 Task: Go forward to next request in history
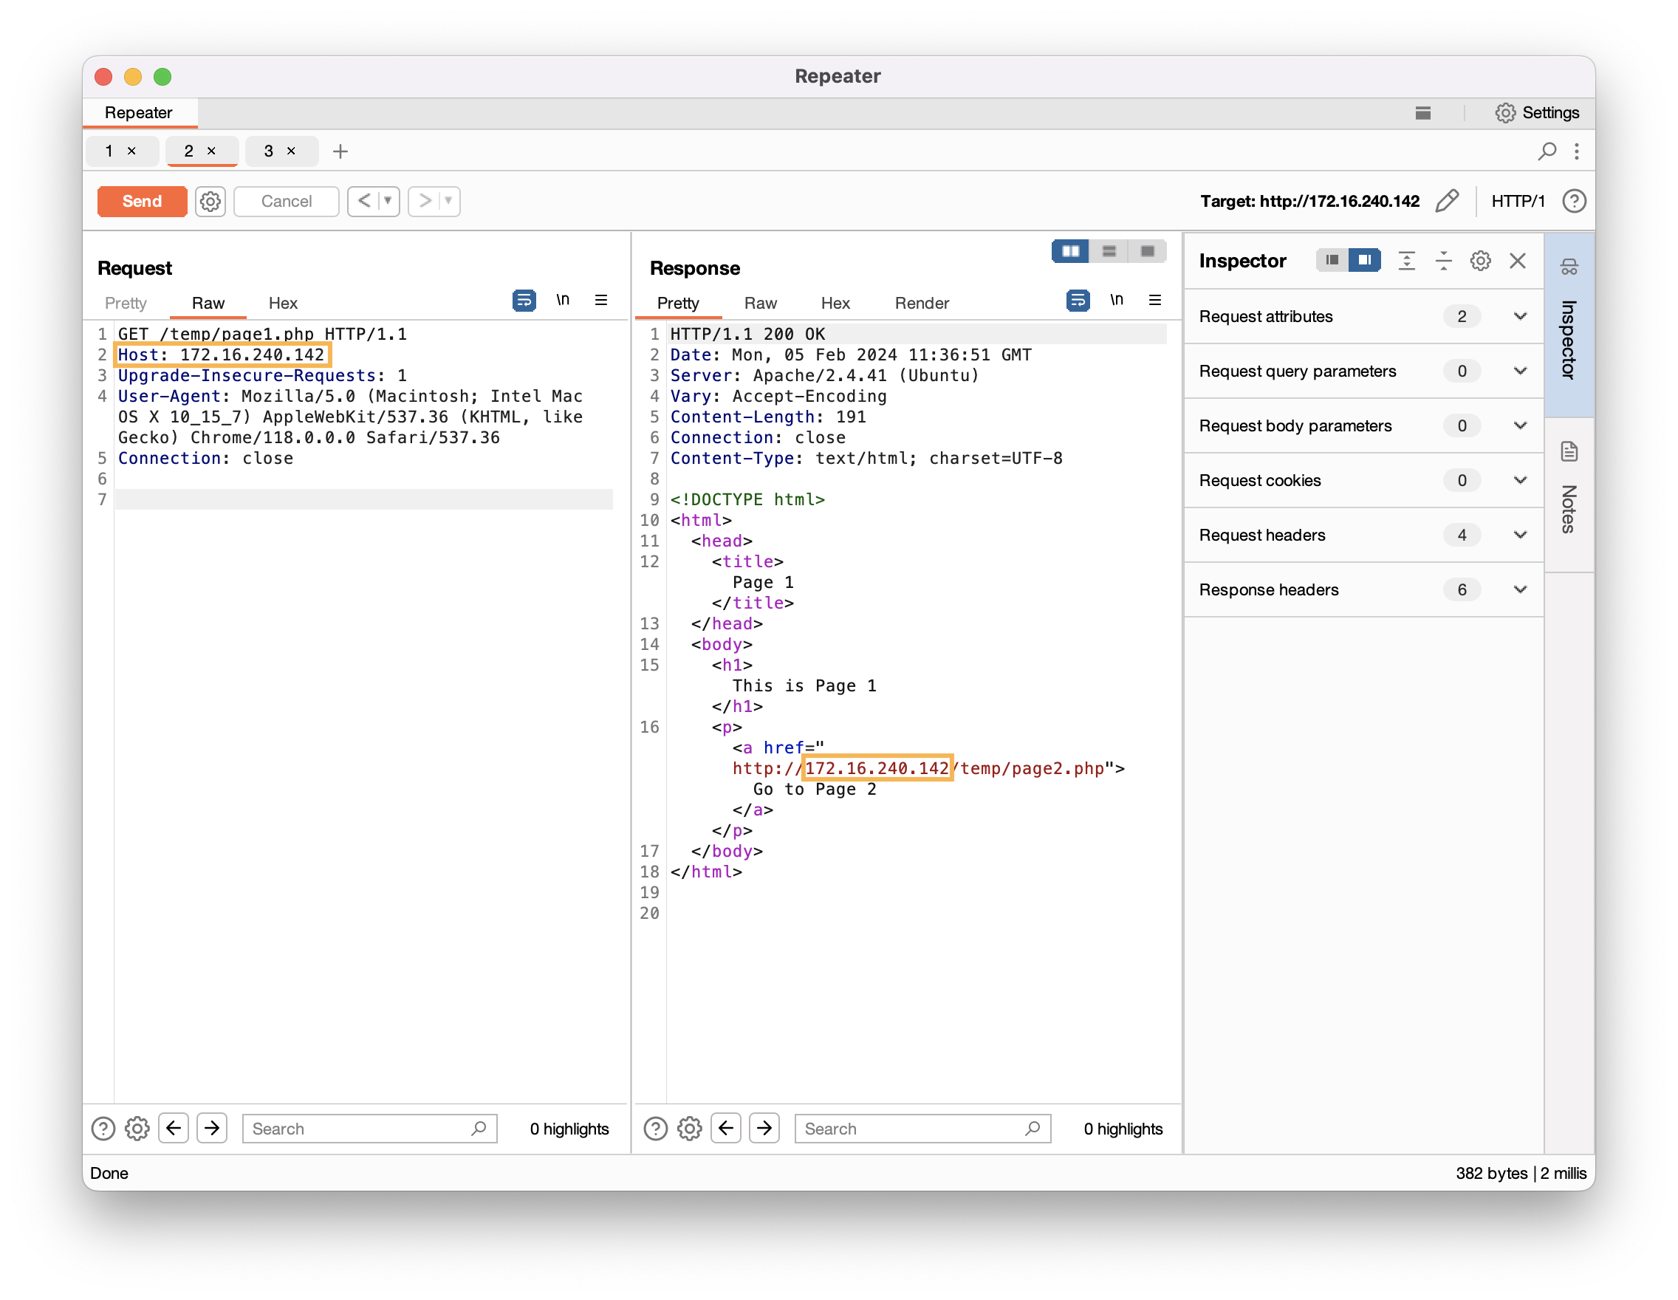point(424,202)
